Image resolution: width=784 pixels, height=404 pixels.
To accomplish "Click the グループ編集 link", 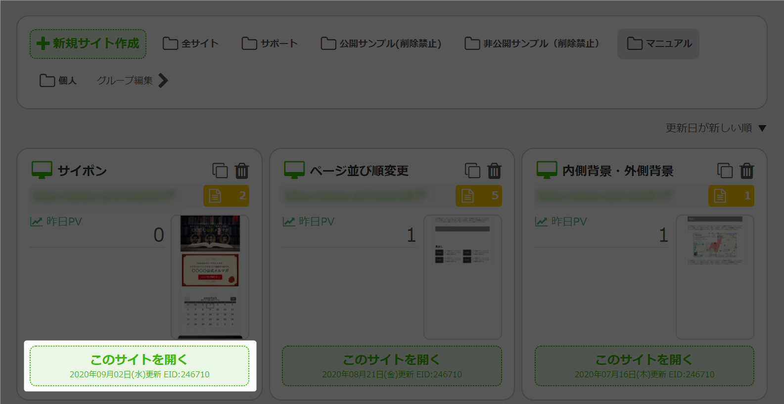I will [x=125, y=81].
